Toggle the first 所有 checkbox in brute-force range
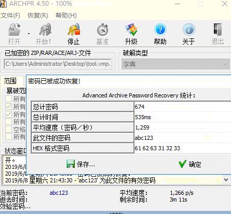Viewport: 231px width, 214px height. 8,99
